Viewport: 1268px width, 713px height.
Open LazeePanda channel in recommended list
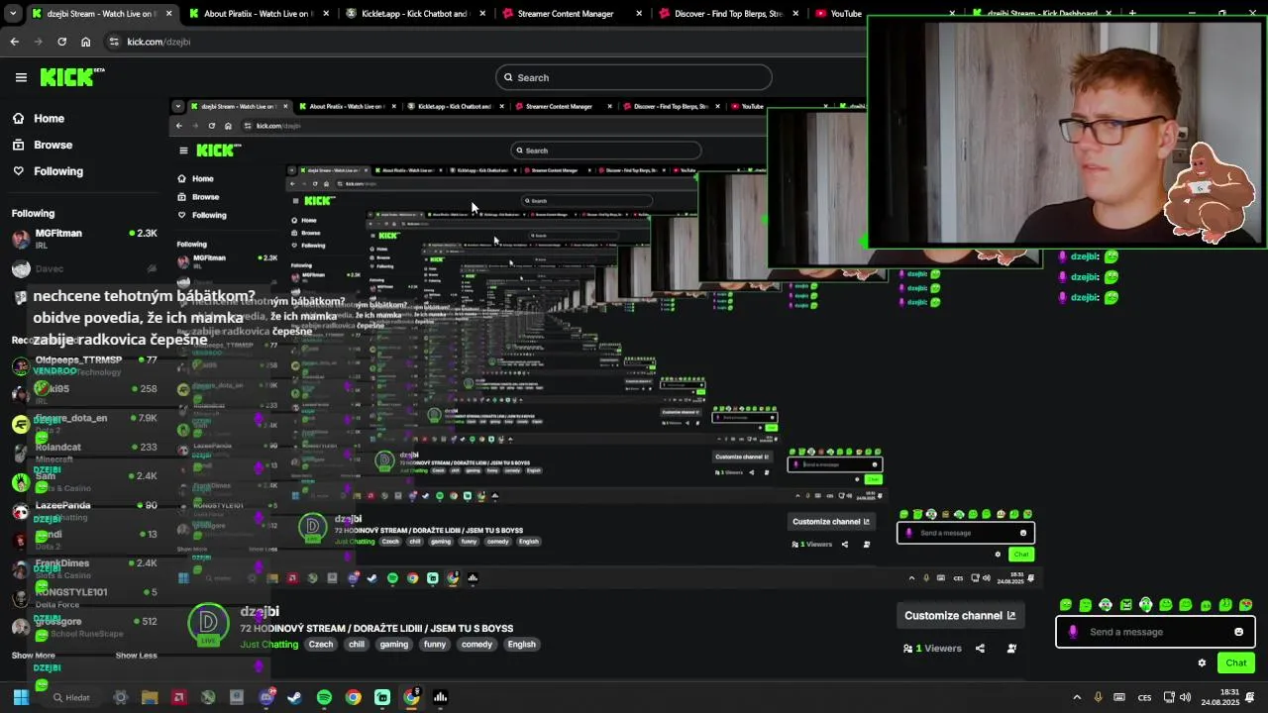tap(84, 511)
